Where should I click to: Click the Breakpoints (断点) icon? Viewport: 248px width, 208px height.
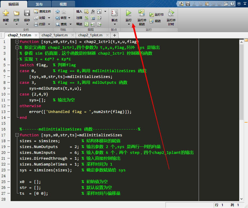pos(115,13)
